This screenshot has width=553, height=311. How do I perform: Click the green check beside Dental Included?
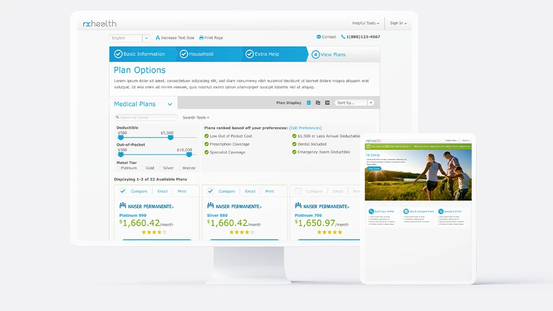(294, 144)
